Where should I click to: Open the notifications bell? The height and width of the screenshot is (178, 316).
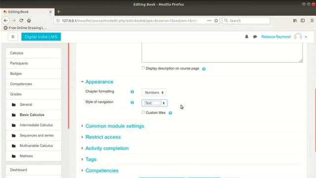[246, 37]
